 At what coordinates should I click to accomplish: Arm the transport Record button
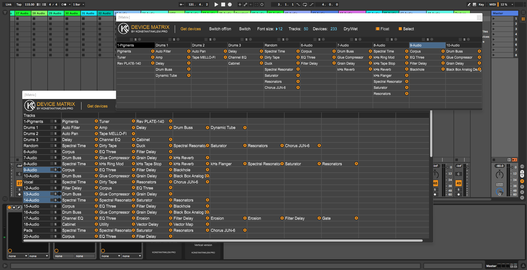(230, 4)
